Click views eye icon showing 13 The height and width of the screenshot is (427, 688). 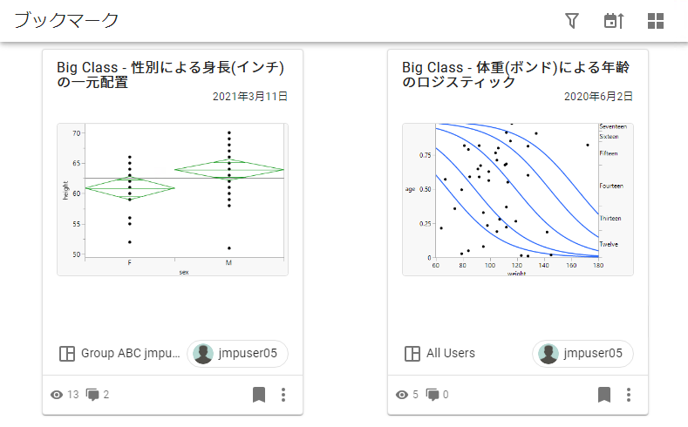(58, 395)
